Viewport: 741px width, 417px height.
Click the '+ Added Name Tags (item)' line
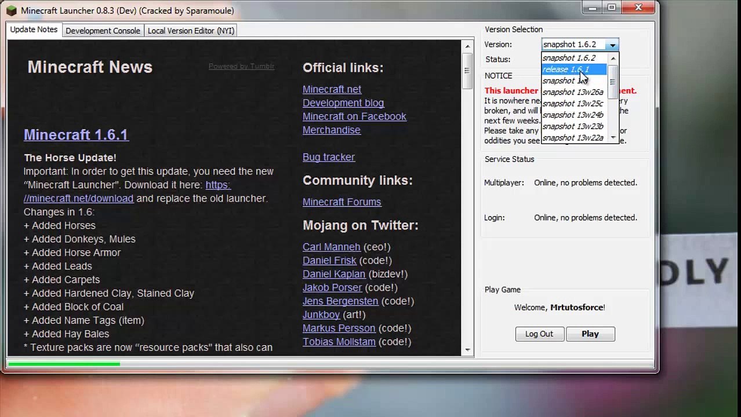84,320
